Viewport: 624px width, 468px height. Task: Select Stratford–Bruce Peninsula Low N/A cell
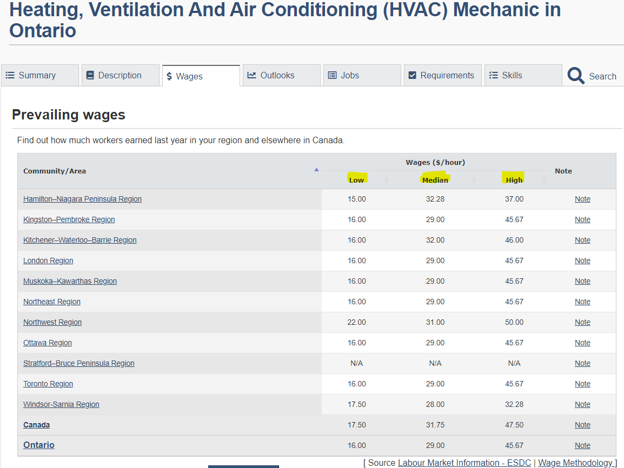356,363
